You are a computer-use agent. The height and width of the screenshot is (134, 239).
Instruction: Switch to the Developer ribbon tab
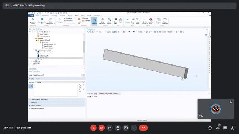[97, 16]
